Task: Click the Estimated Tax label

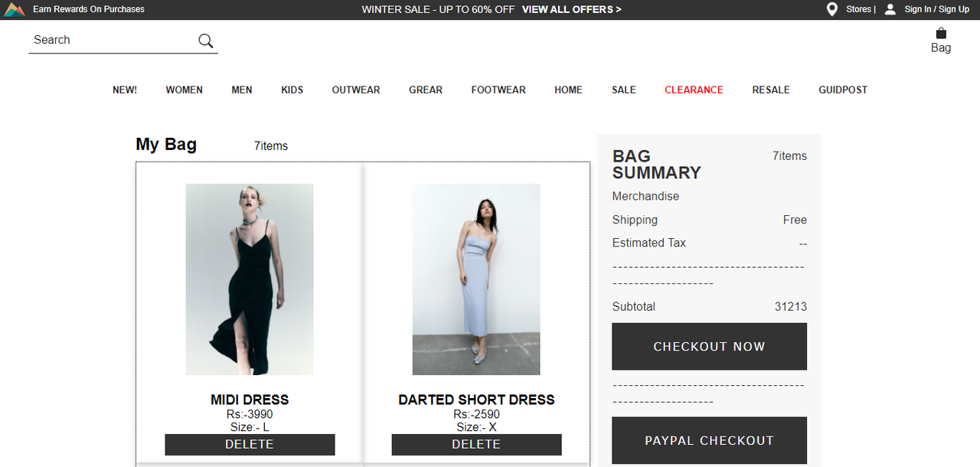Action: pyautogui.click(x=649, y=243)
